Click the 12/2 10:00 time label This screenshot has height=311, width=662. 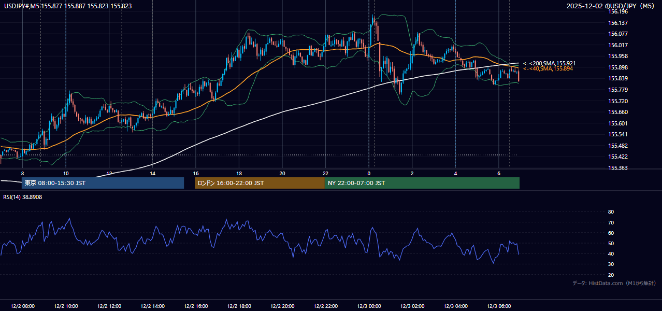click(66, 306)
